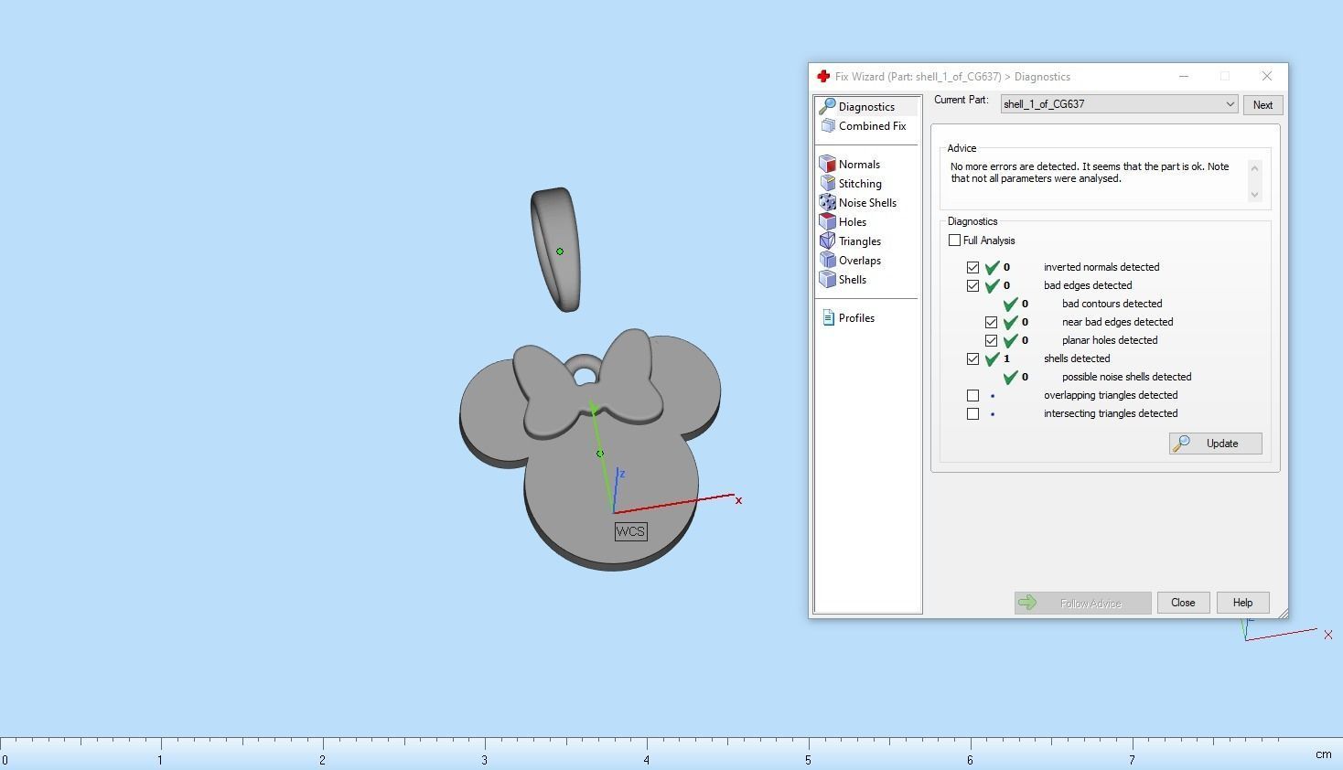Screen dimensions: 1343x770
Task: Go to the Normals fixing page
Action: 859,165
